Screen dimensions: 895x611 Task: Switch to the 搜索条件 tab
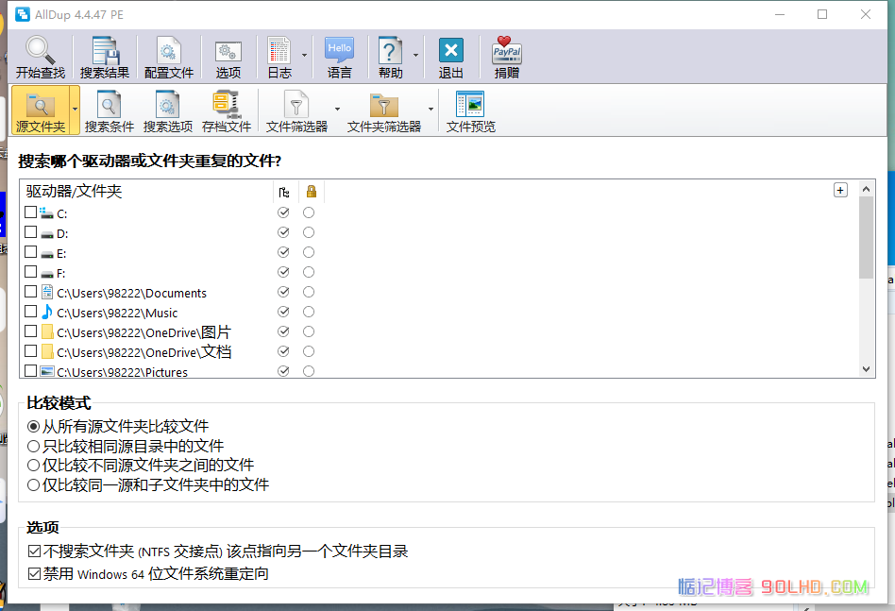[109, 111]
